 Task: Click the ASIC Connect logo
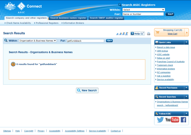[x=29, y=7]
